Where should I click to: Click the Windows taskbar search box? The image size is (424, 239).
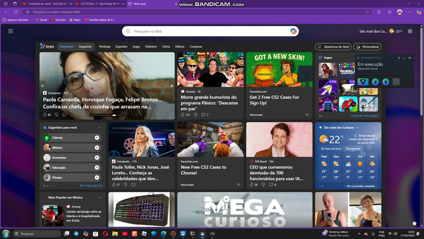click(x=37, y=234)
